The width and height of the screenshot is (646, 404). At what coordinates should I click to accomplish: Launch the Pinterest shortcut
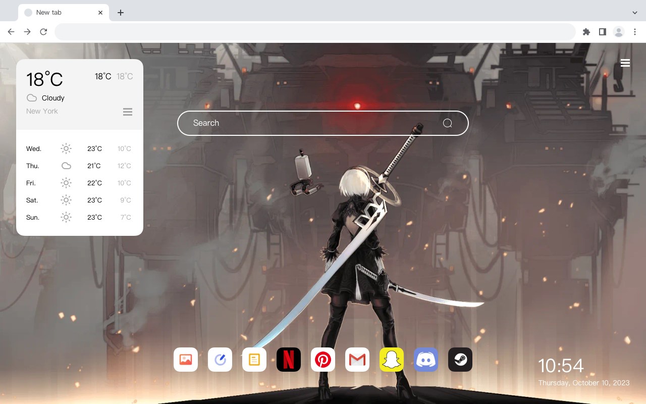[x=323, y=360]
